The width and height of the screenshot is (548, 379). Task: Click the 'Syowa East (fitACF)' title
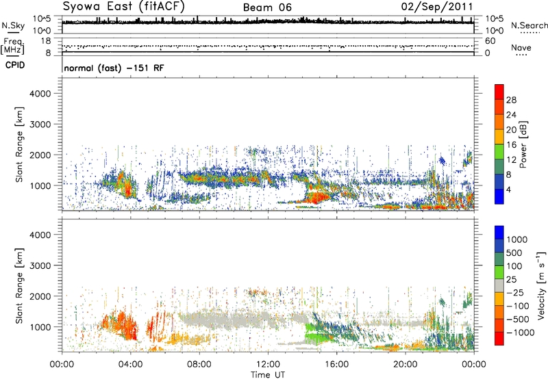point(123,6)
